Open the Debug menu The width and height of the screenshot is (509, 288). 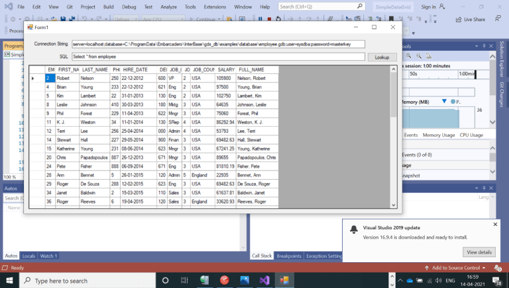(x=130, y=7)
